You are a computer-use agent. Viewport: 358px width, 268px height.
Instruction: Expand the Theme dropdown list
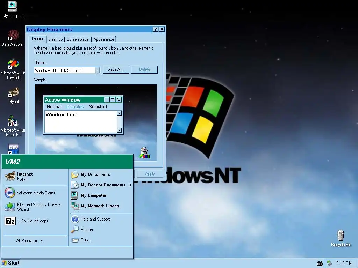tap(98, 70)
